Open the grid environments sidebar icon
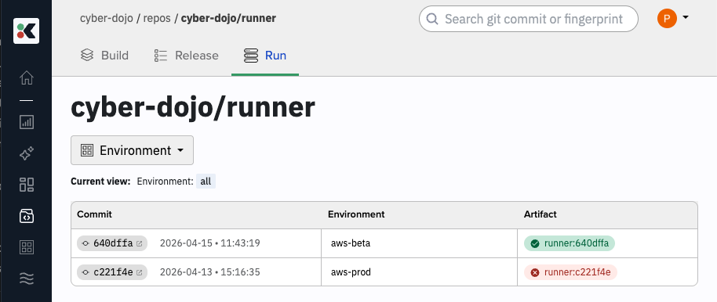 pyautogui.click(x=27, y=247)
